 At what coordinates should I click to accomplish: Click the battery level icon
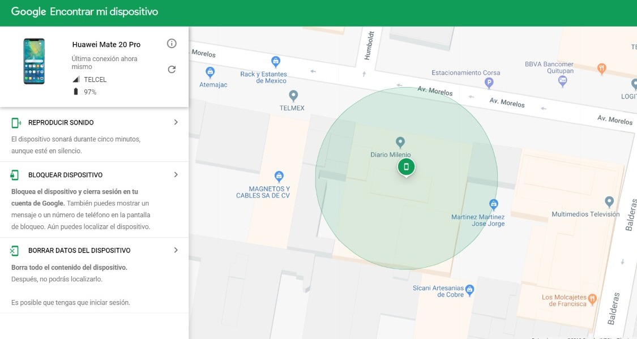75,92
